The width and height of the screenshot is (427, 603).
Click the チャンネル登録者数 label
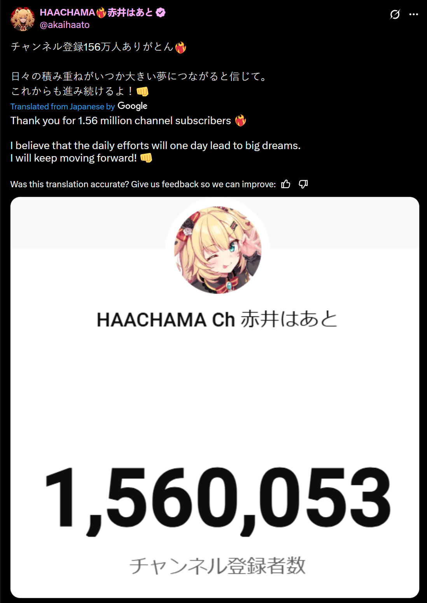click(x=217, y=566)
